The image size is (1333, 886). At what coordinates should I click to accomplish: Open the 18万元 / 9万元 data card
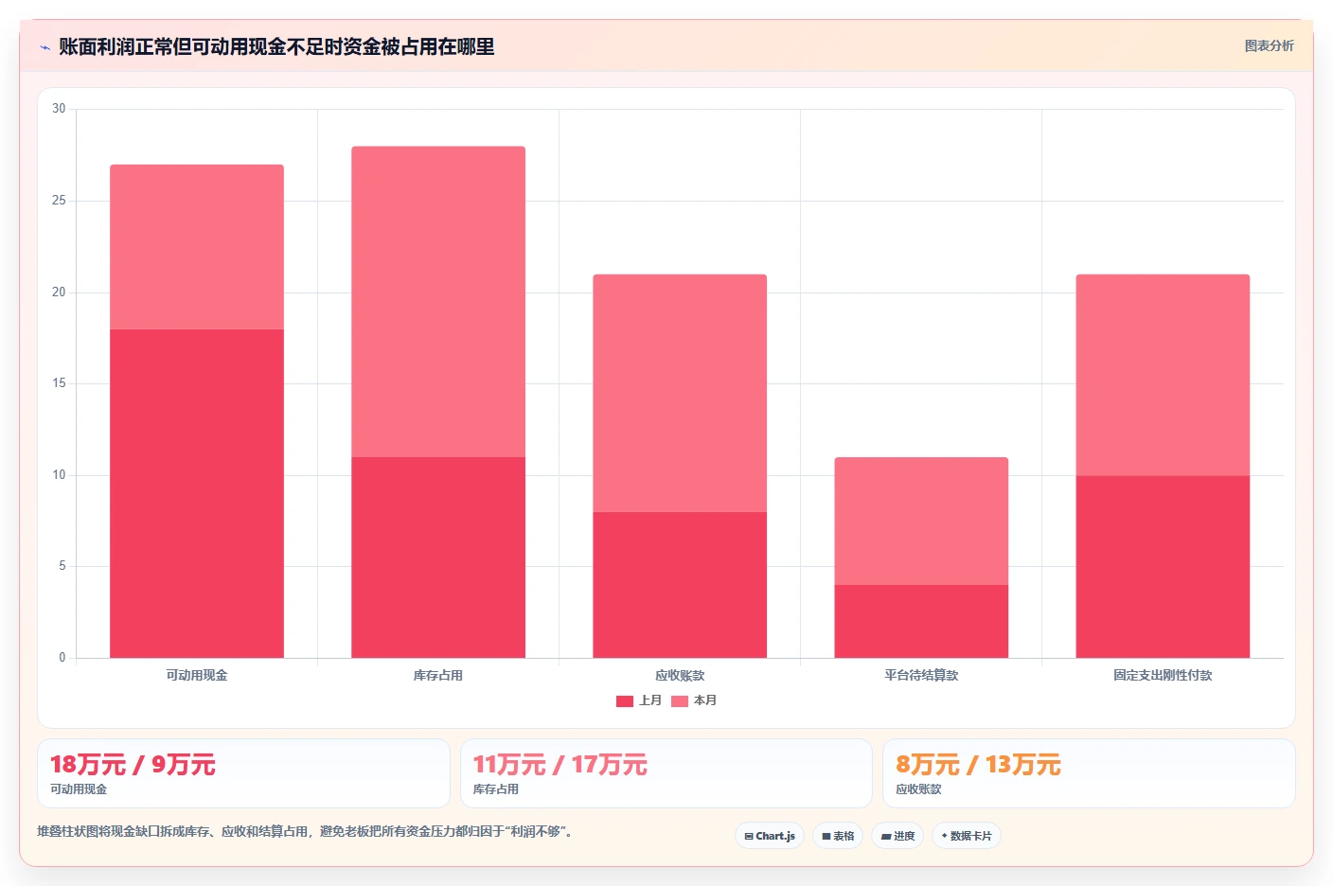(x=243, y=773)
